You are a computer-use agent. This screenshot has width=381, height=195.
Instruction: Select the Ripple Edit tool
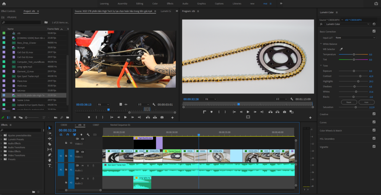[x=49, y=138]
